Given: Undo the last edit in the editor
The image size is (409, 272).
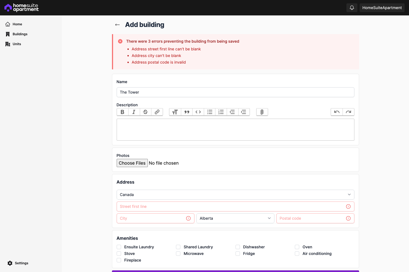Looking at the screenshot, I should click(x=336, y=112).
